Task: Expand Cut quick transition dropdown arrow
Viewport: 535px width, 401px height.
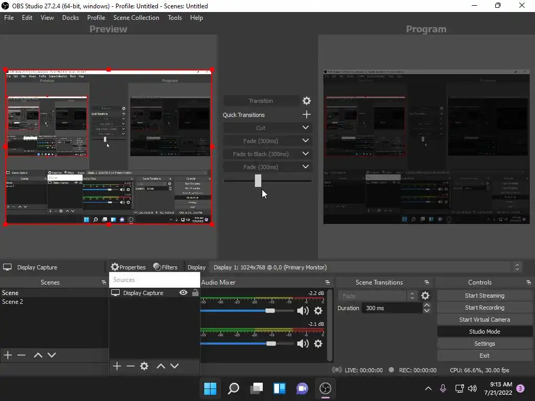Action: coord(305,127)
